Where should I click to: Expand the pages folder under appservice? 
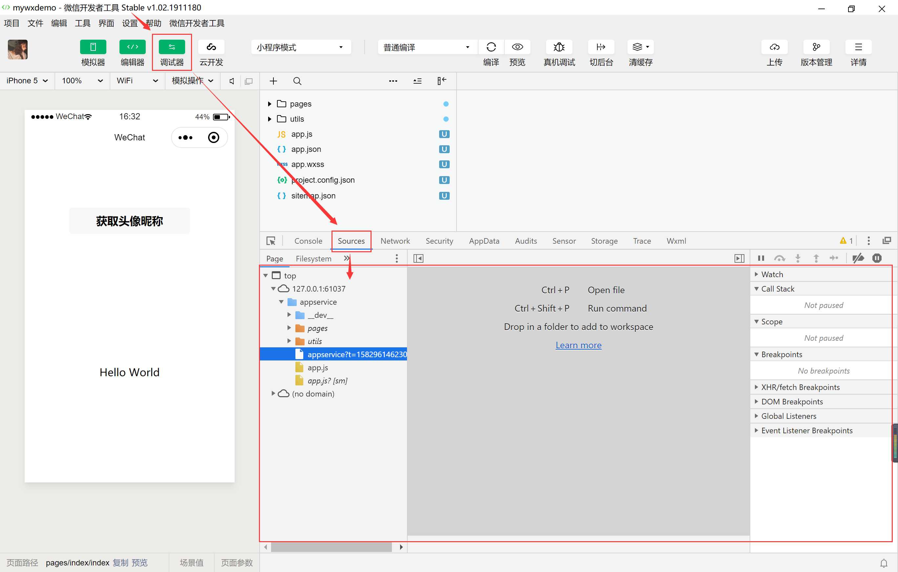coord(289,328)
